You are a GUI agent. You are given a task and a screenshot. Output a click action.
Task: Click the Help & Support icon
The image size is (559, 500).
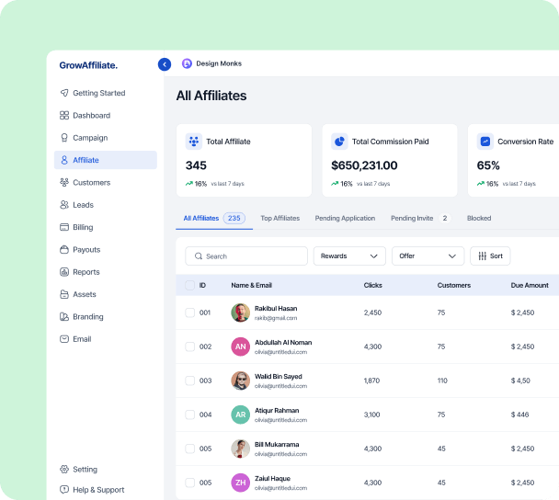(64, 490)
